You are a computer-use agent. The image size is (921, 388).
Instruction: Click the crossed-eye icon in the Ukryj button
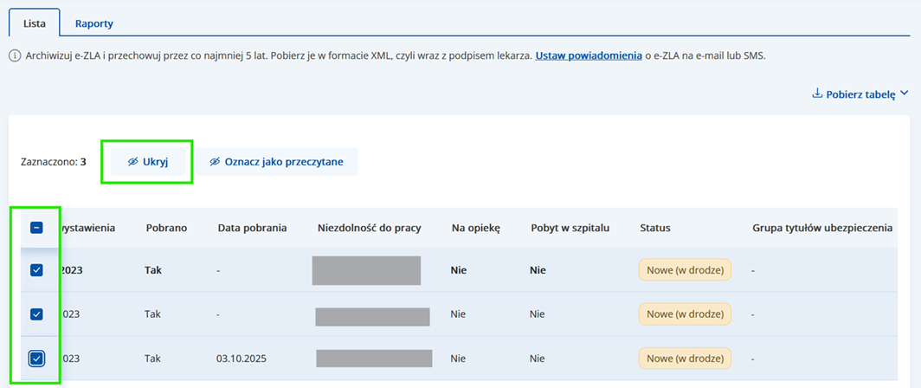(x=133, y=162)
